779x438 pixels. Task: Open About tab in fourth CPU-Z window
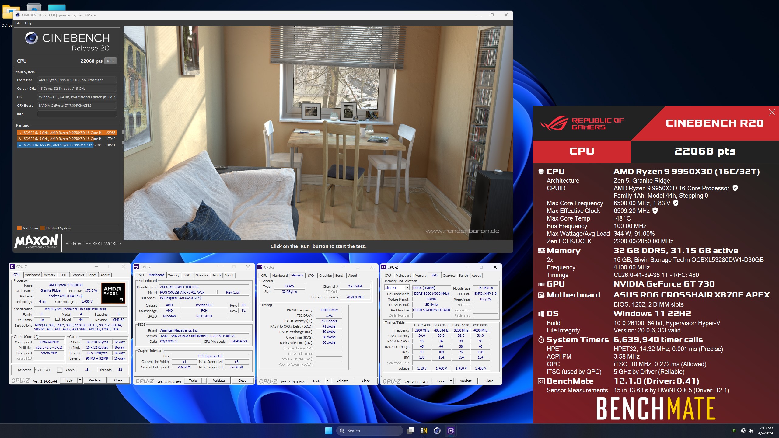tap(476, 276)
